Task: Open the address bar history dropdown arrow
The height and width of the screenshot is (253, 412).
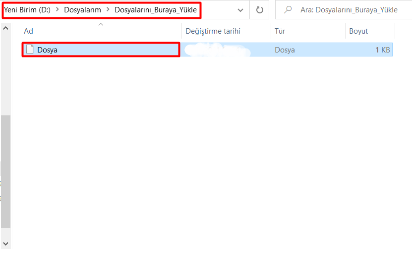Action: coord(240,10)
